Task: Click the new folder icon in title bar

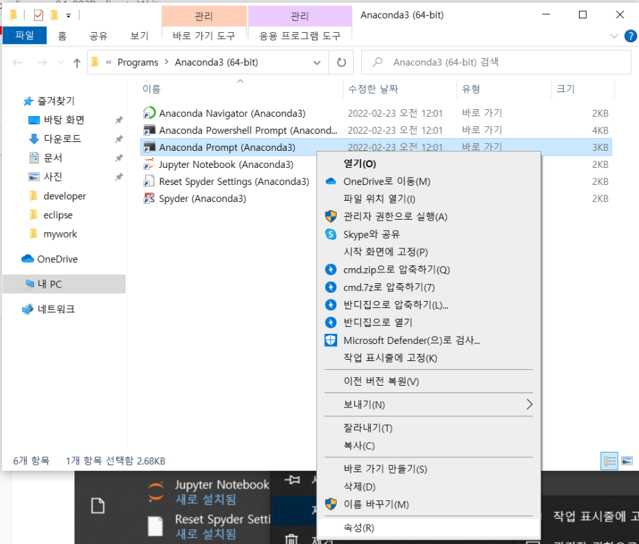Action: pyautogui.click(x=54, y=15)
